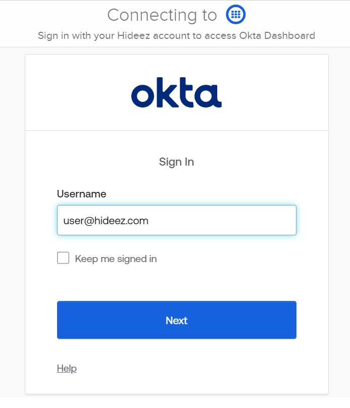Click the Hideez account sign-in subtitle text
The width and height of the screenshot is (350, 408).
[x=176, y=36]
